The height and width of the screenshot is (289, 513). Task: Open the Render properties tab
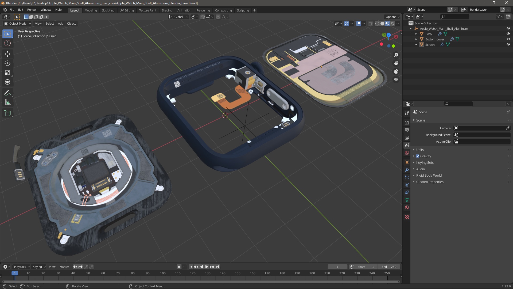(407, 123)
